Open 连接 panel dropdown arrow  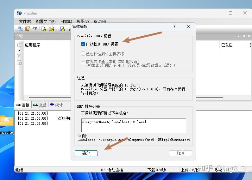click(238, 36)
